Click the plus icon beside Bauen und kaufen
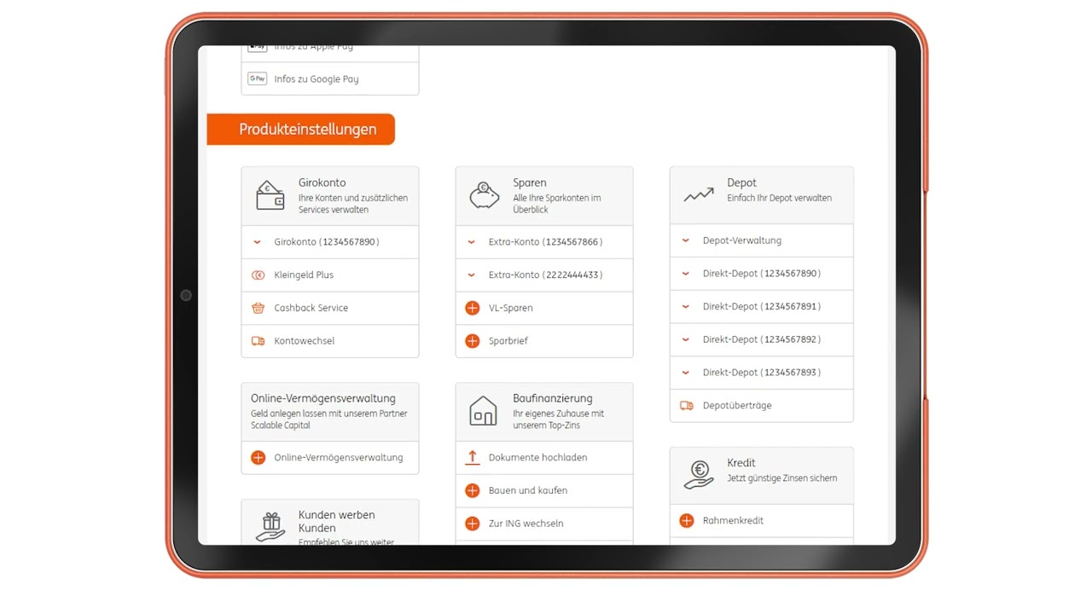The image size is (1092, 614). (x=473, y=490)
